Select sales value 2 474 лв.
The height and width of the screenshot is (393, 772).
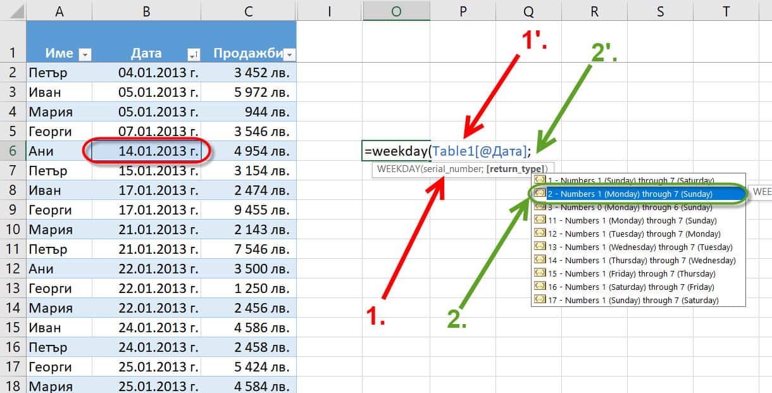point(249,190)
